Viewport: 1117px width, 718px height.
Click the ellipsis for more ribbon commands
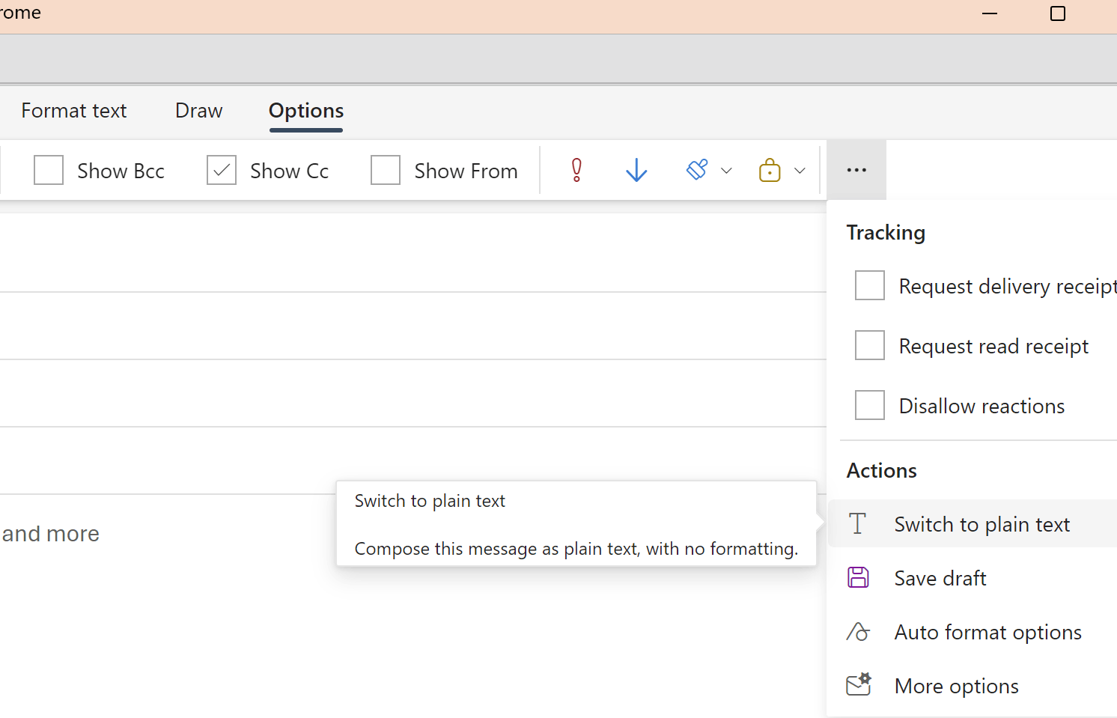pyautogui.click(x=856, y=170)
